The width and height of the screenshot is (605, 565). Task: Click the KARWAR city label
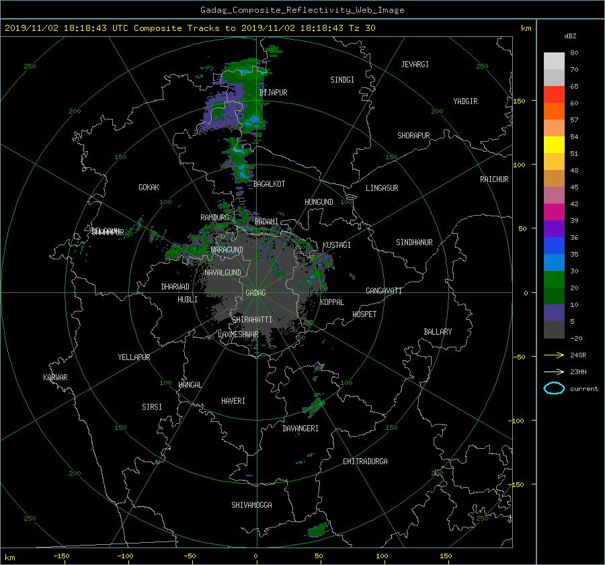[55, 378]
